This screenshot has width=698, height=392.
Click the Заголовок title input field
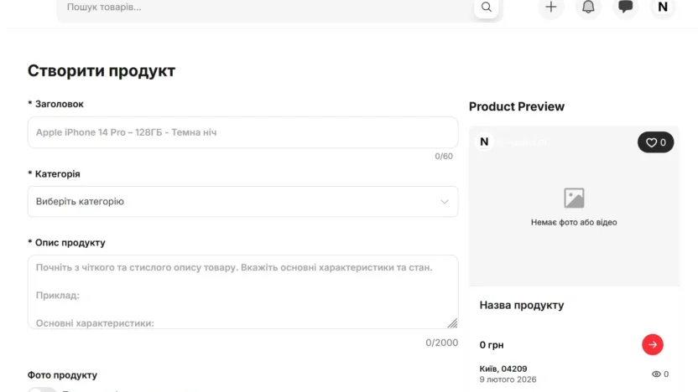(242, 132)
